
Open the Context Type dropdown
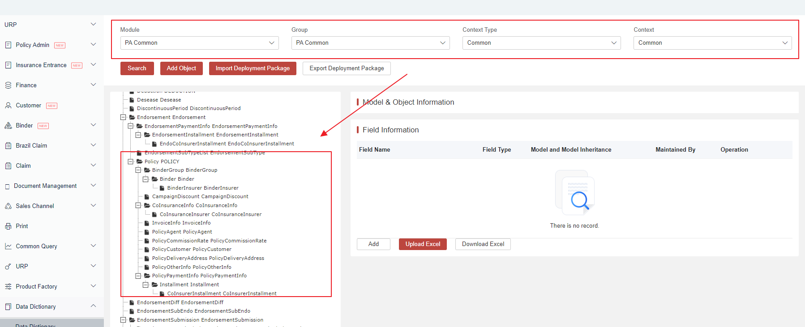pyautogui.click(x=541, y=43)
